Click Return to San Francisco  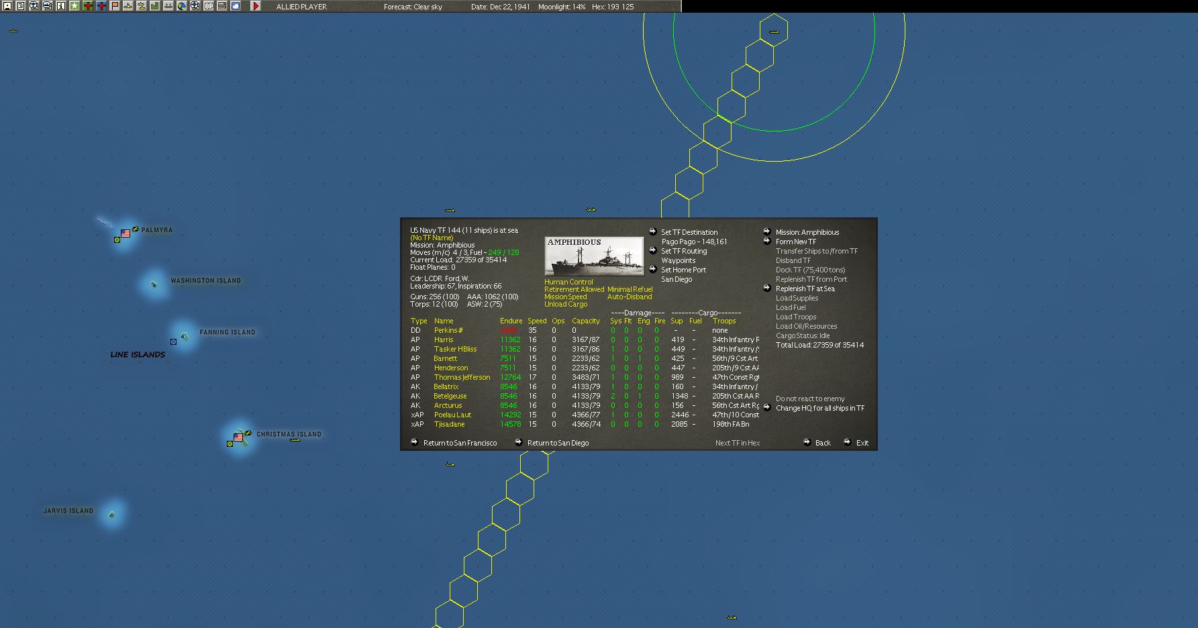pyautogui.click(x=460, y=443)
